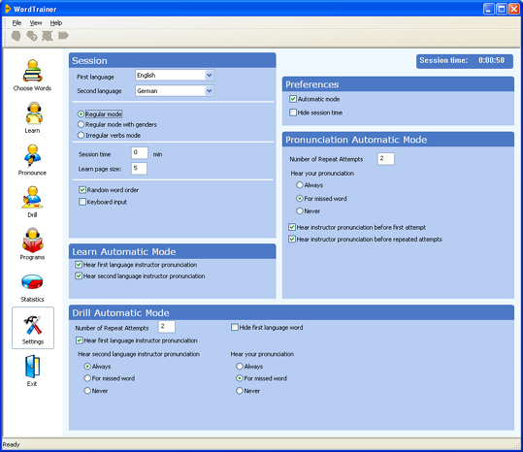This screenshot has height=452, width=523.
Task: Select Always under Pronunciation hear your pronunciation
Action: pos(300,184)
